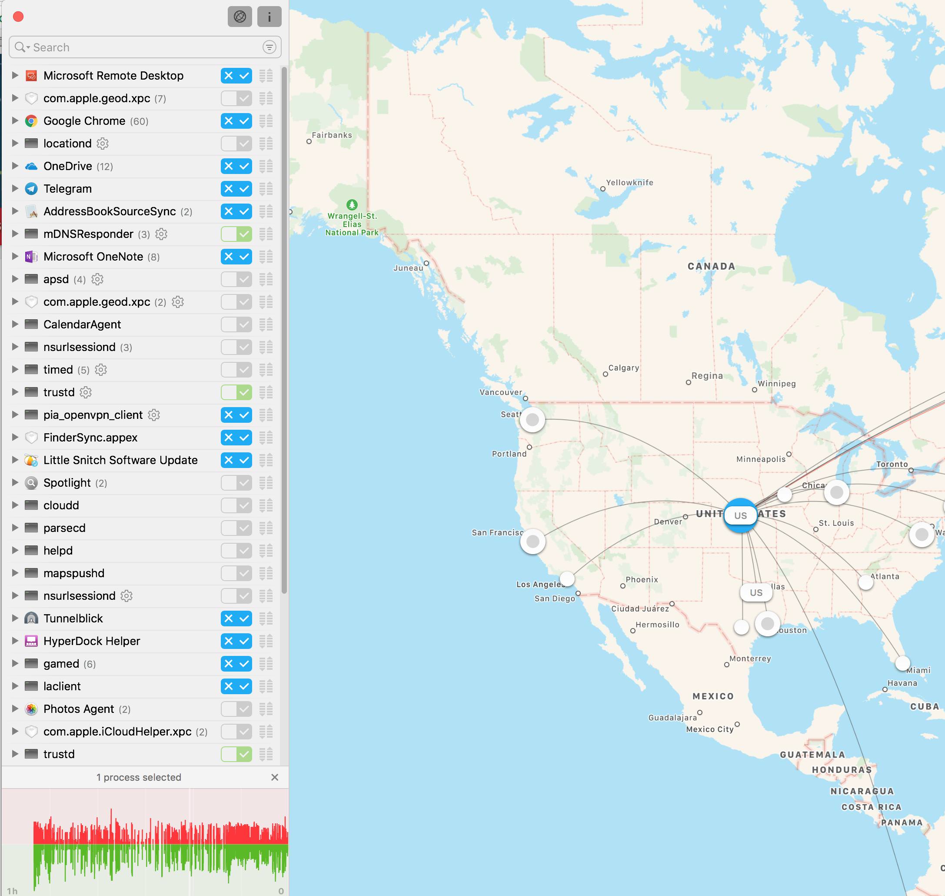
Task: Click the search magnifier dropdown icon
Action: (22, 47)
